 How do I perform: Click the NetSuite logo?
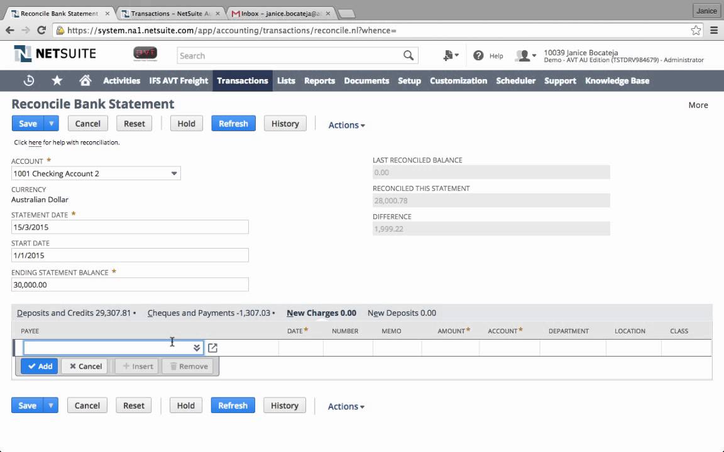pyautogui.click(x=55, y=54)
